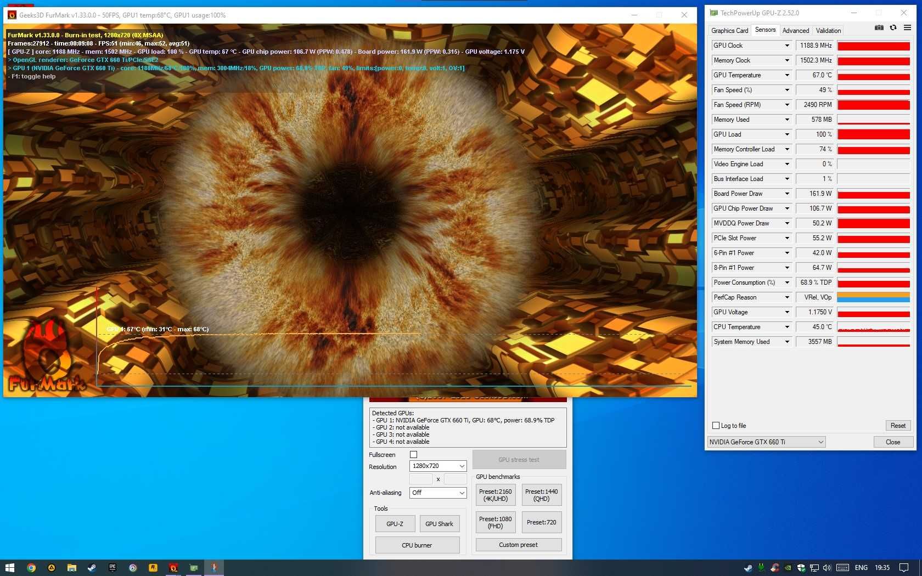Click the PerfCap Reason orange-blue color bar
The height and width of the screenshot is (576, 922).
pos(873,297)
